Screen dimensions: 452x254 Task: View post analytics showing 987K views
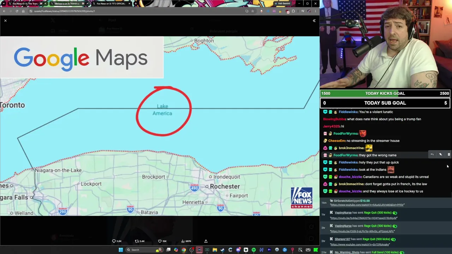click(x=186, y=241)
